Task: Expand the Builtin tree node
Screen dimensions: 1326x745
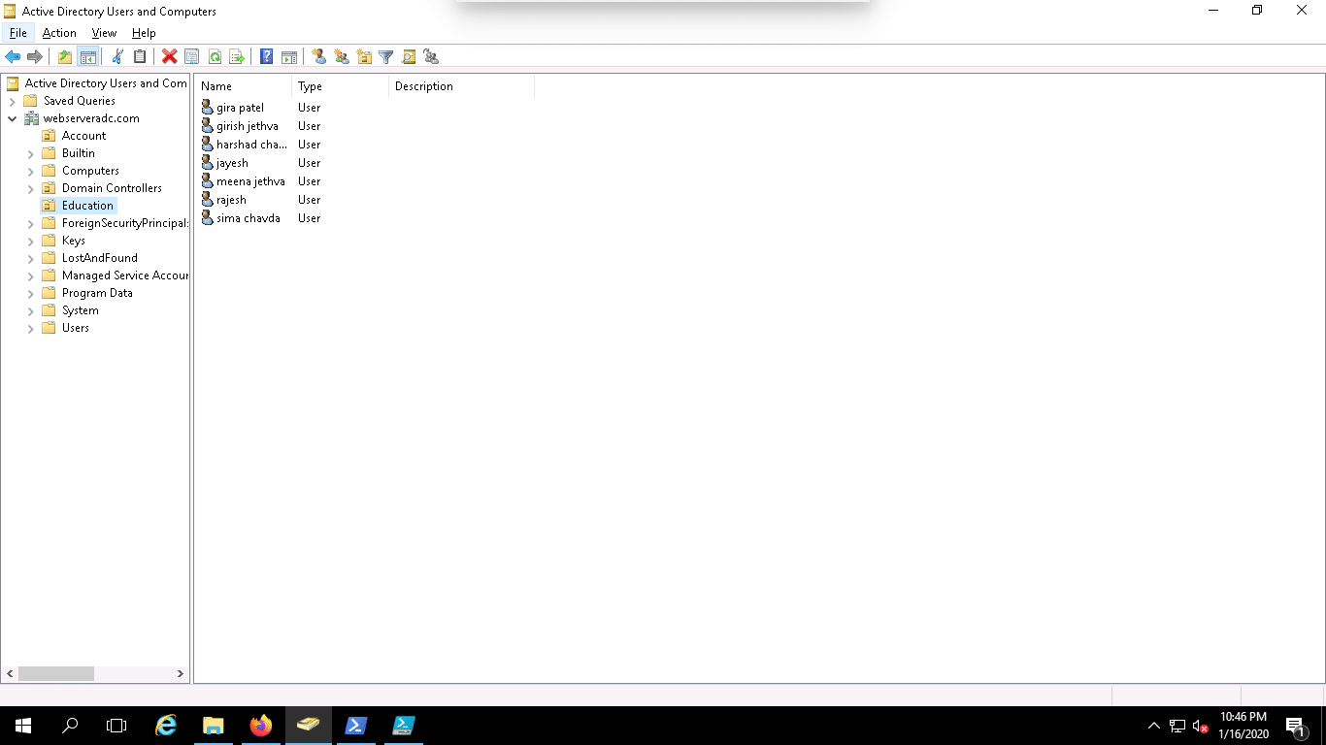Action: [x=30, y=153]
